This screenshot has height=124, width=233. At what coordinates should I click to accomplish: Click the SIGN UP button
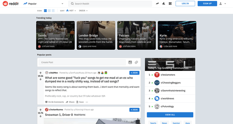click(x=207, y=4)
